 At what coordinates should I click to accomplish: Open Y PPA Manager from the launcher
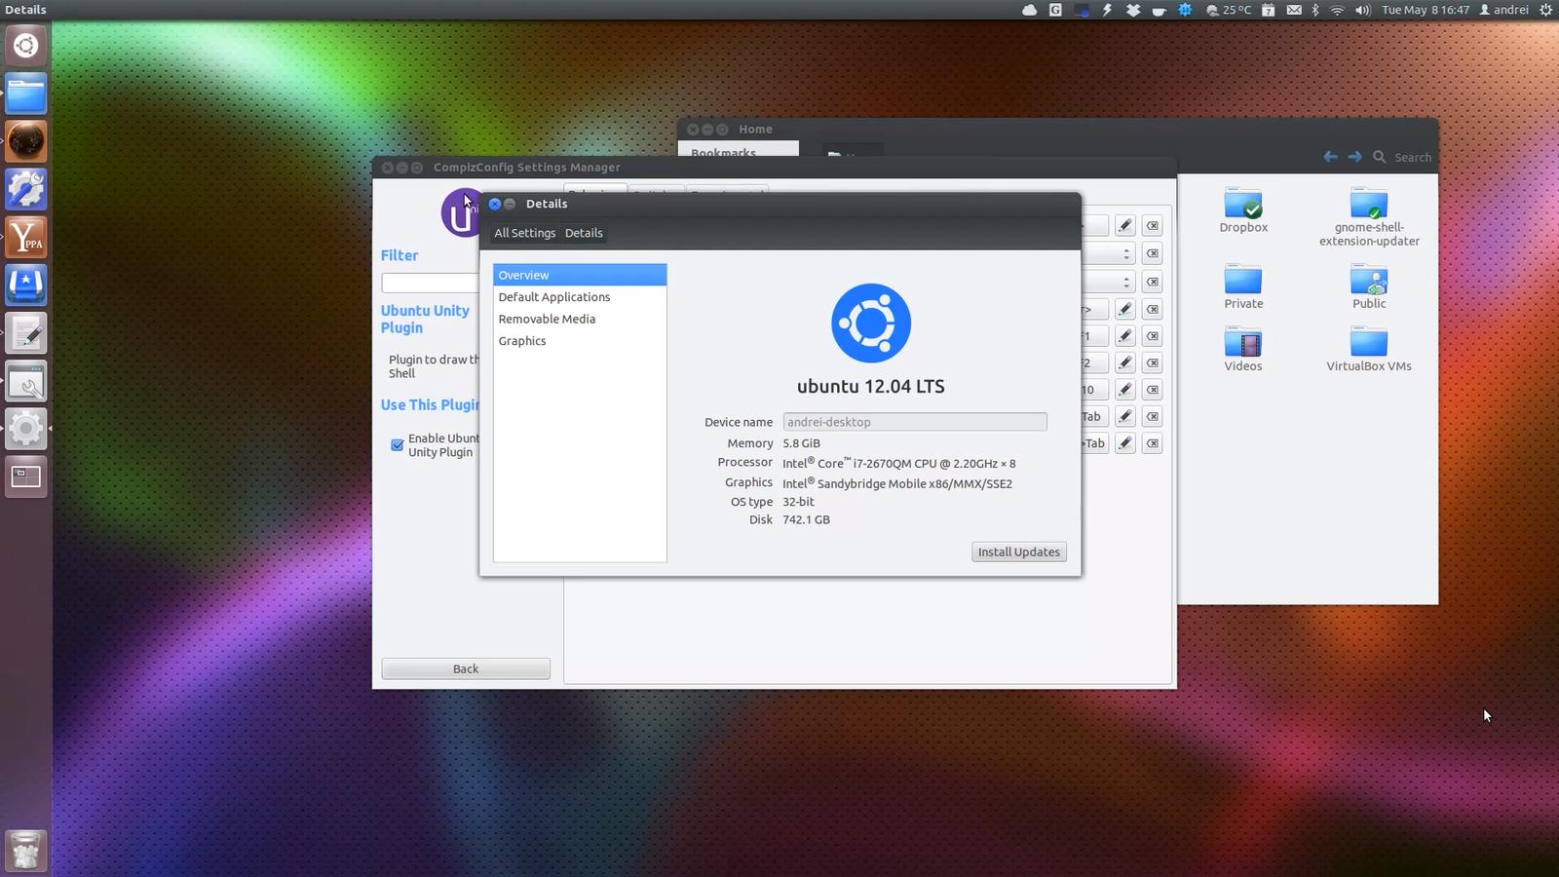coord(25,237)
